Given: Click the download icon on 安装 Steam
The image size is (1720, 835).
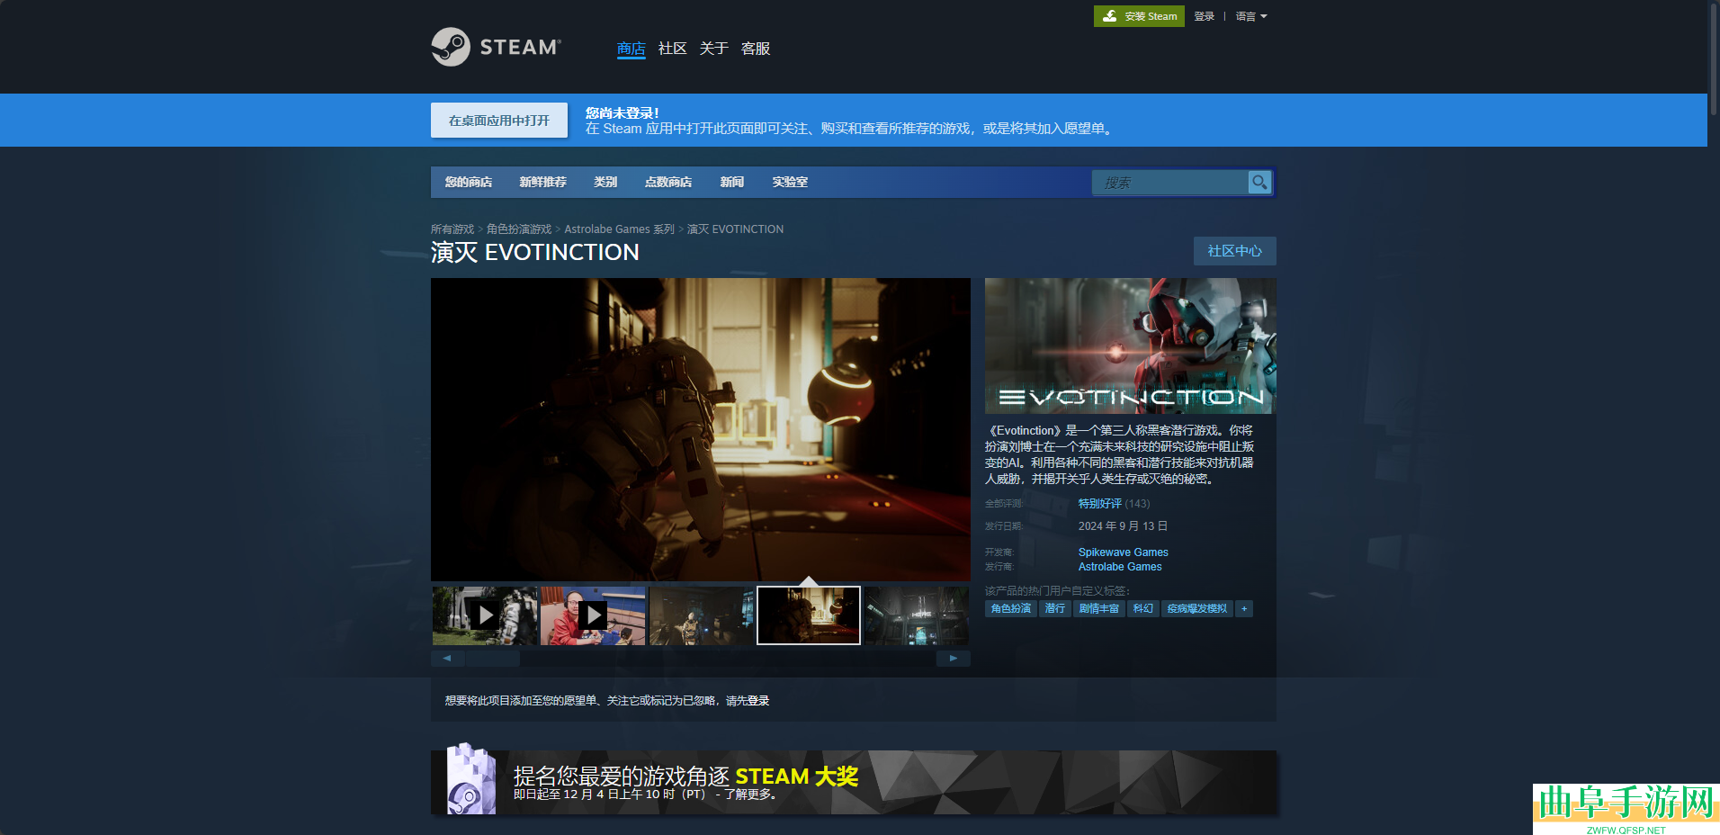Looking at the screenshot, I should (1110, 16).
